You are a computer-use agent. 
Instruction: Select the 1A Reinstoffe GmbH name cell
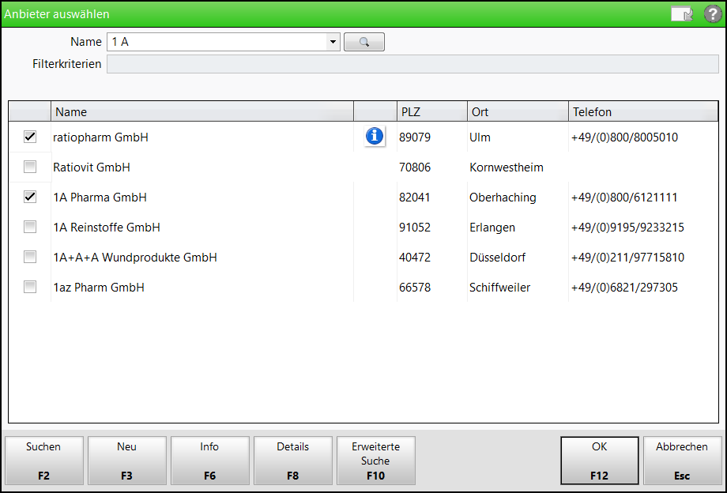[202, 228]
